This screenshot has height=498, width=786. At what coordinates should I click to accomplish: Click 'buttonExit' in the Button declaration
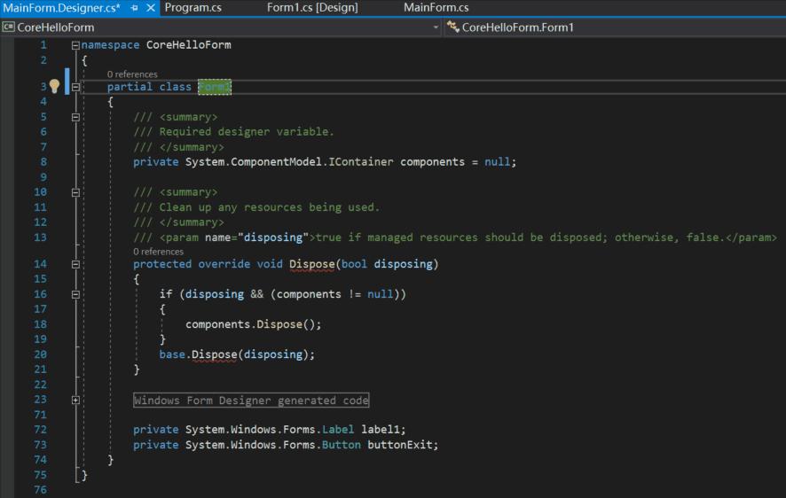399,445
